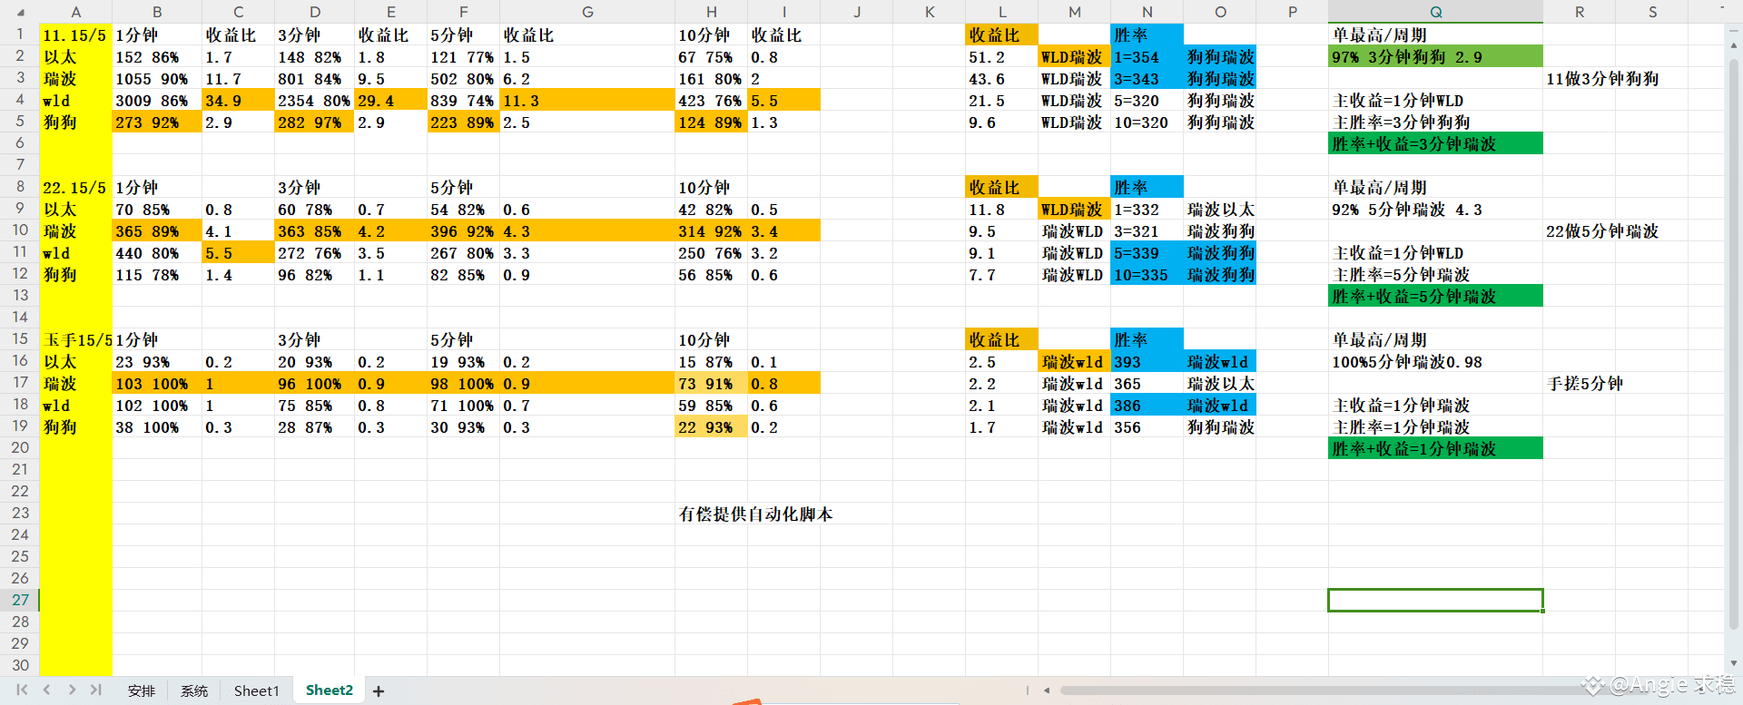The height and width of the screenshot is (705, 1743).
Task: Select green cell 97% 3分钟狗狗 2.9
Action: click(x=1435, y=56)
